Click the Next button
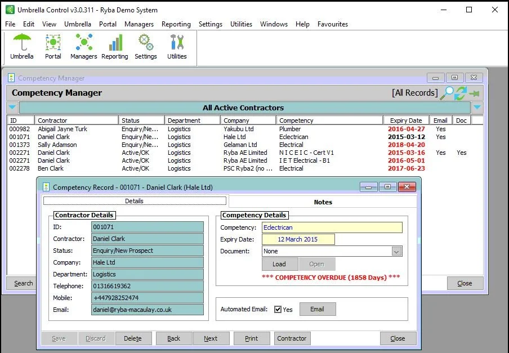 click(211, 338)
